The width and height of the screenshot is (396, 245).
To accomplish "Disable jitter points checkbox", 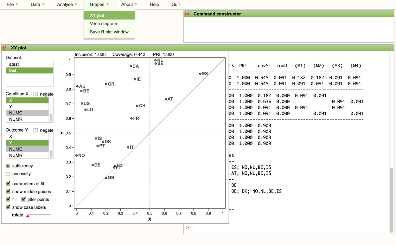I will pos(23,199).
